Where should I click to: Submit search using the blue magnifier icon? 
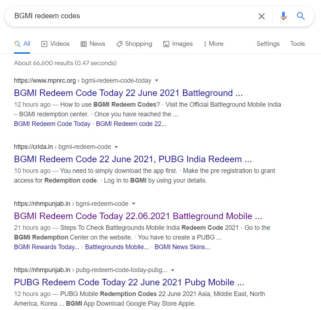click(301, 16)
